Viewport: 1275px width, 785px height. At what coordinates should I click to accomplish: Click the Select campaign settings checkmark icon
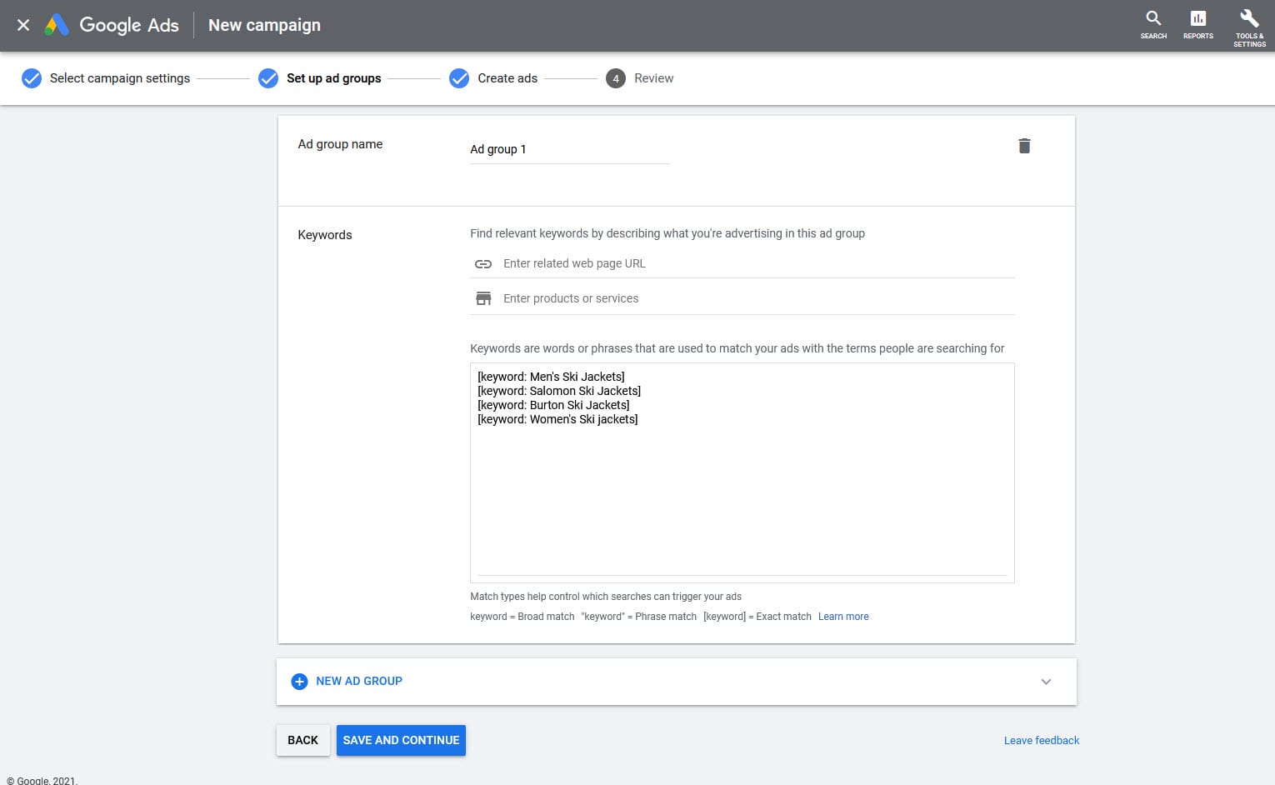(x=32, y=78)
